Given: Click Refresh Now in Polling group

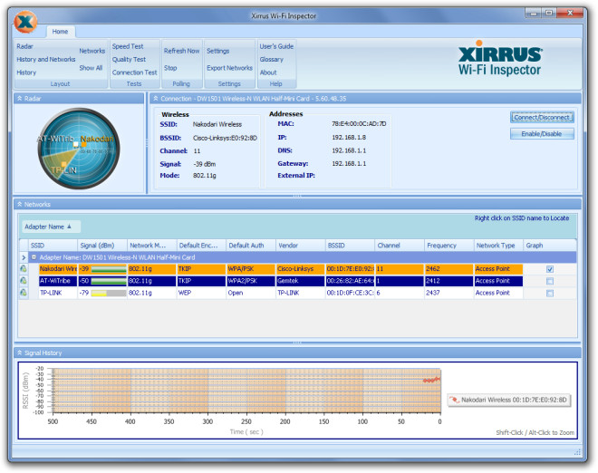Looking at the screenshot, I should pyautogui.click(x=181, y=51).
